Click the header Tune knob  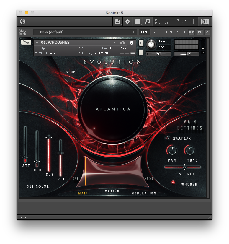click(x=151, y=44)
